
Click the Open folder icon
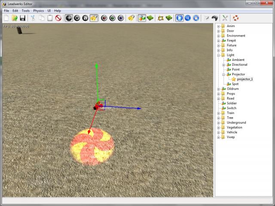(14, 18)
